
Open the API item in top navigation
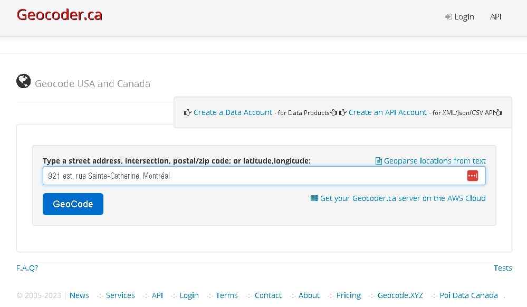pos(495,17)
